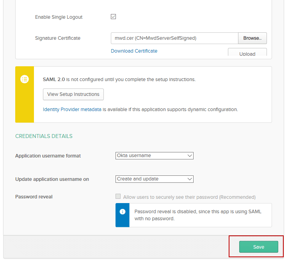Click the CREDENTIALS DETAILS section heading
This screenshot has width=288, height=267.
[44, 136]
